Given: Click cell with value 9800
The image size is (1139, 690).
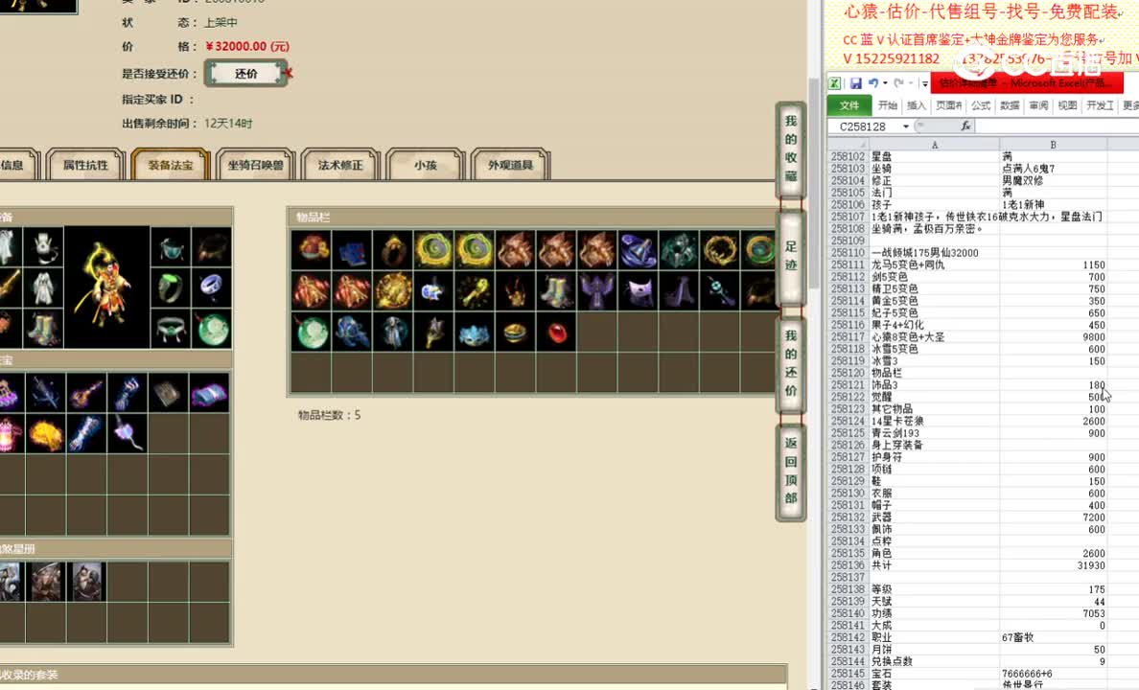Looking at the screenshot, I should pyautogui.click(x=1053, y=337).
